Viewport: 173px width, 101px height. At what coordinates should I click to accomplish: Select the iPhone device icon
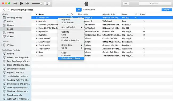point(4,45)
